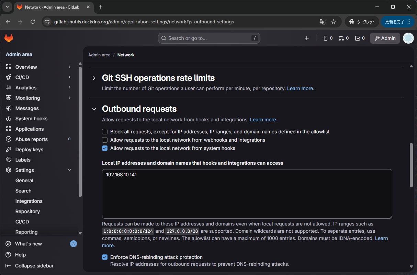Click inside the allowed IP addresses textarea
This screenshot has height=275, width=417.
246,194
